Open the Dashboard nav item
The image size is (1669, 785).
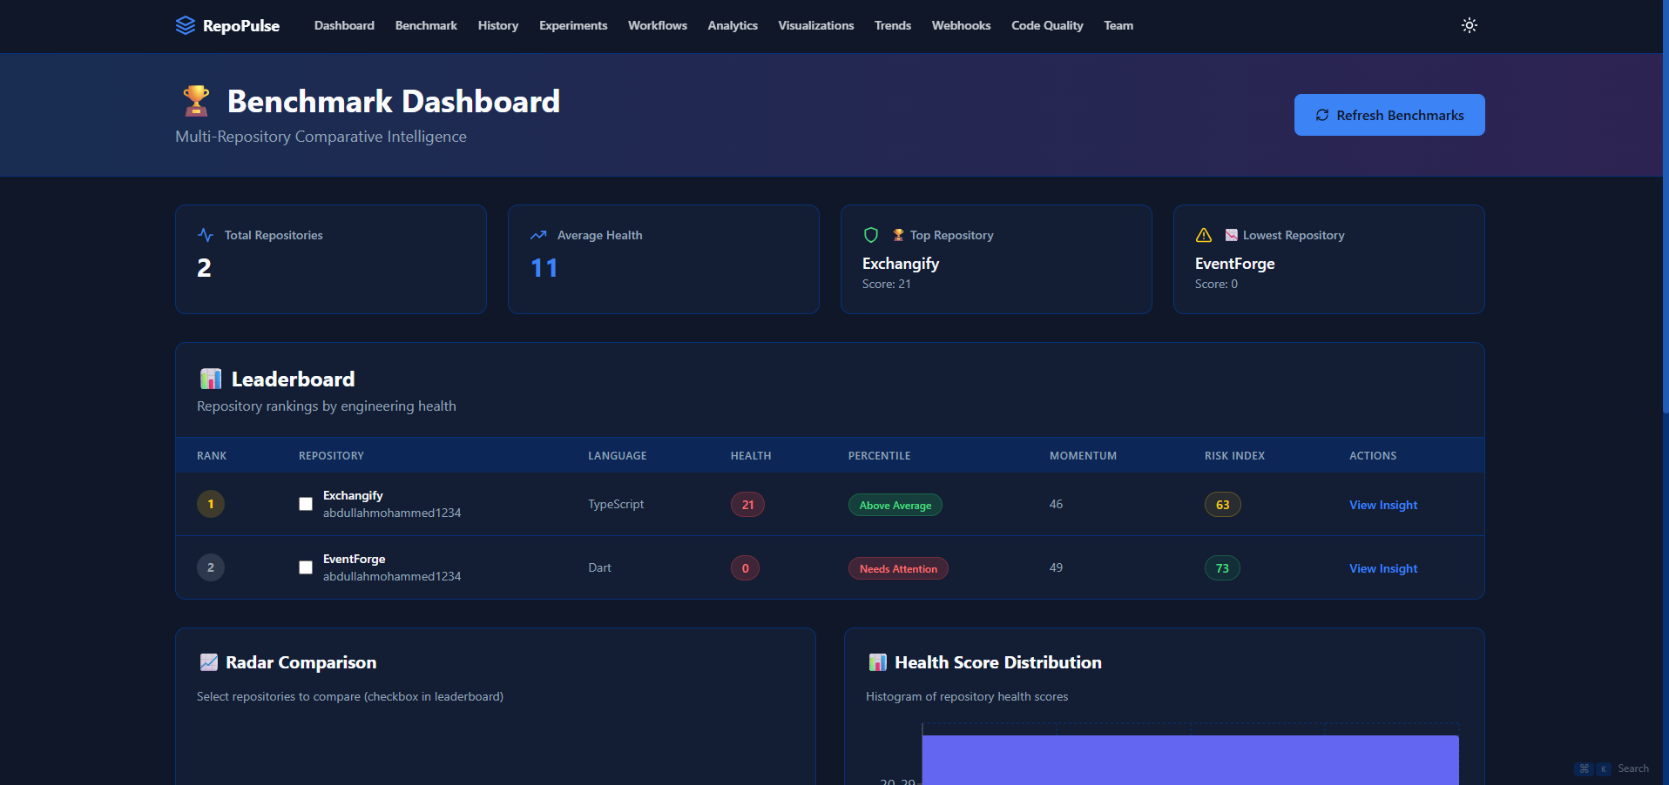[344, 25]
